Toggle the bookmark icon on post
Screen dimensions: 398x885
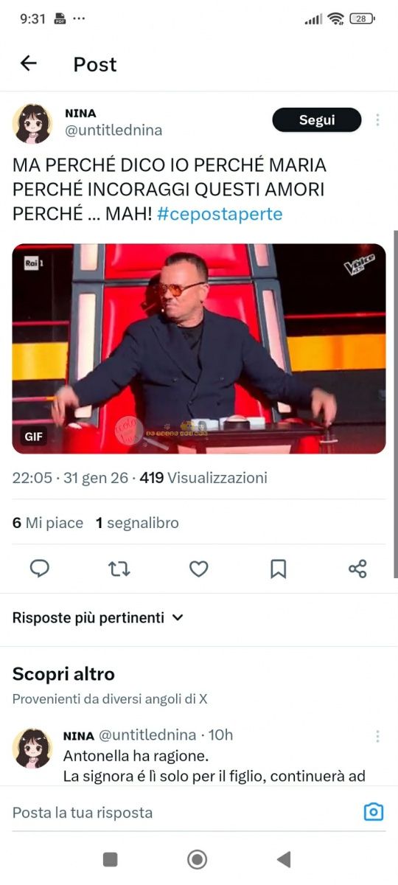[x=278, y=569]
